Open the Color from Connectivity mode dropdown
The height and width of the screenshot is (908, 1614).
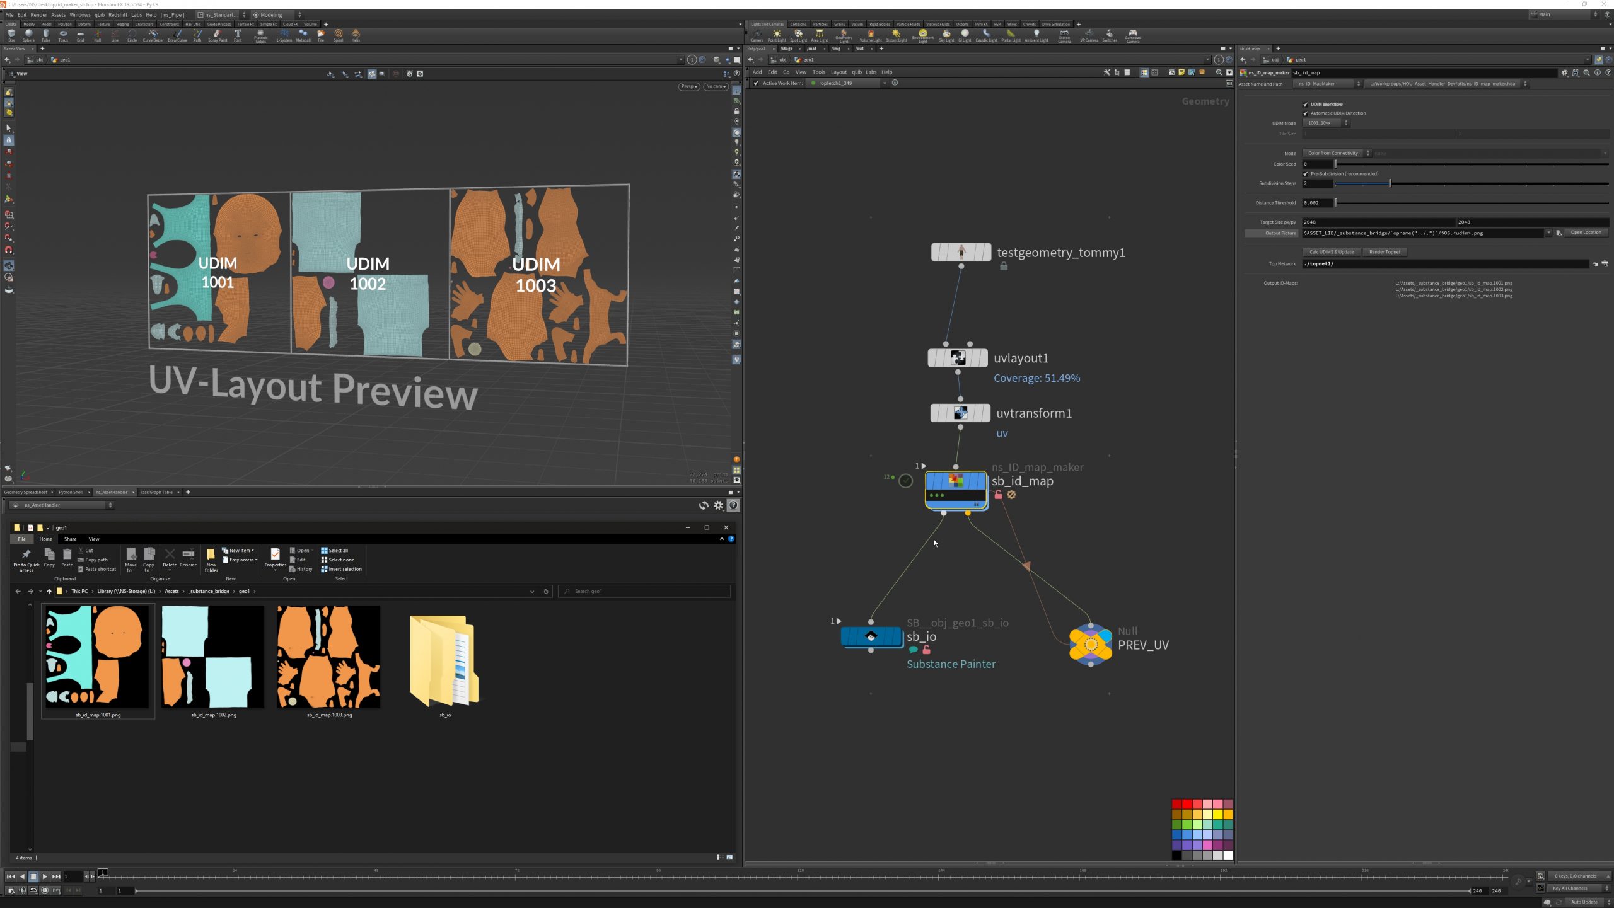click(x=1337, y=153)
